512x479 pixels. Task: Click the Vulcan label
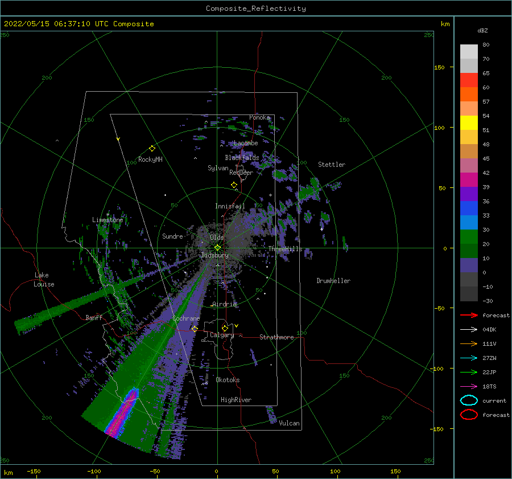pos(290,423)
